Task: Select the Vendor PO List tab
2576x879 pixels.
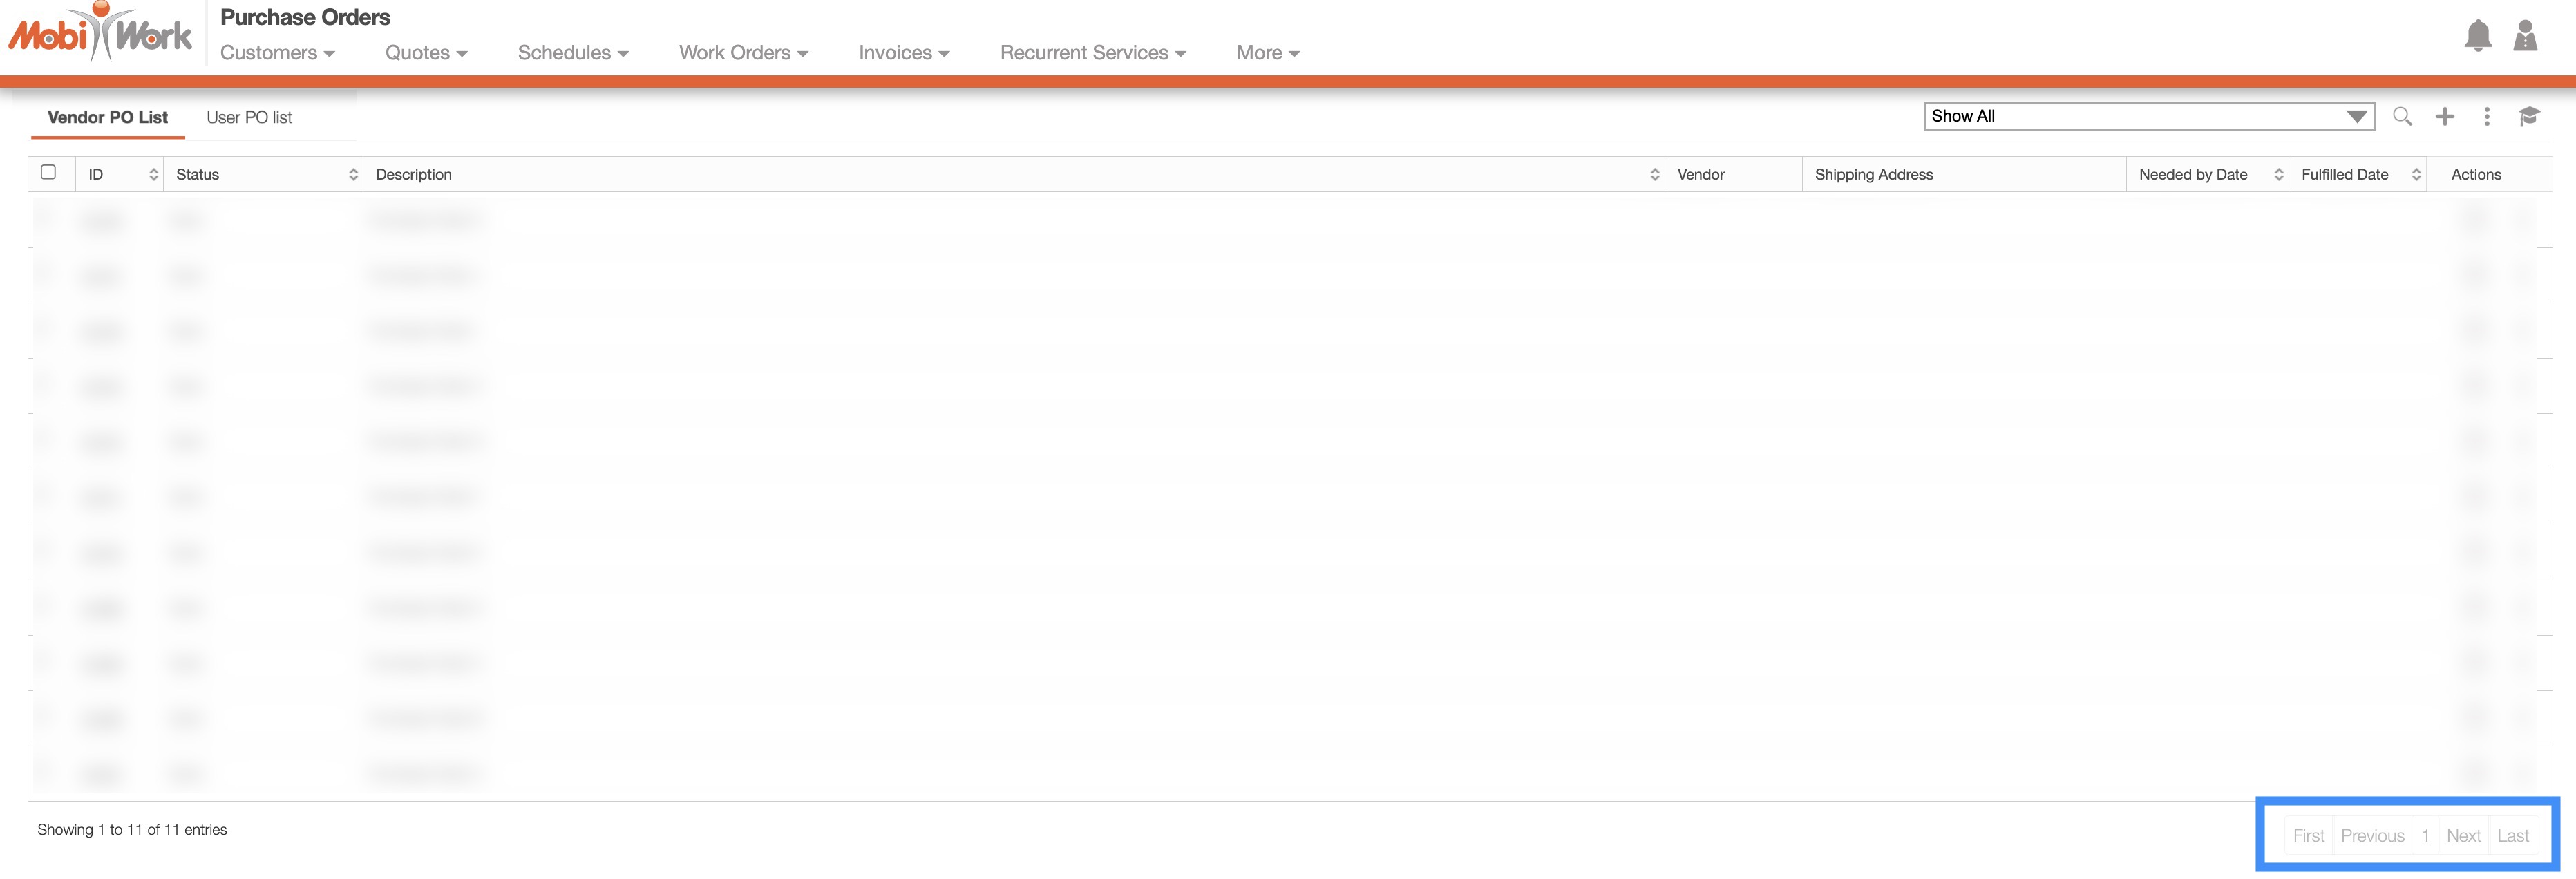Action: coord(107,118)
